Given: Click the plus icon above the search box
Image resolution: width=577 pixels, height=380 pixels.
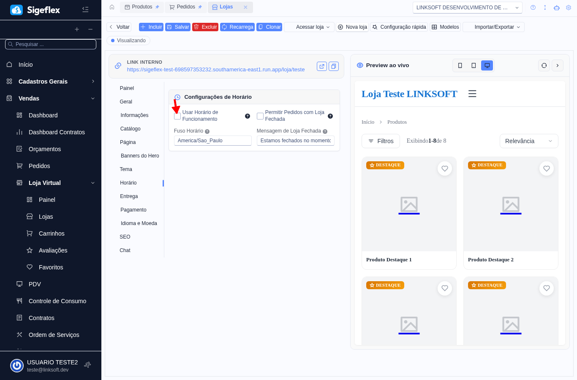Looking at the screenshot, I should coord(77,29).
